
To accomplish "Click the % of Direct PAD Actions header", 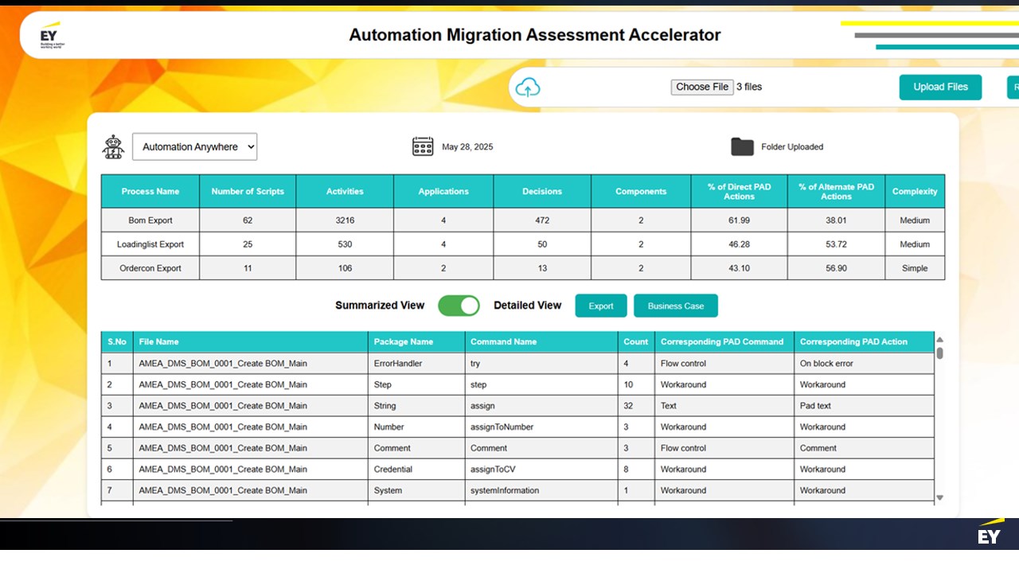I will (x=739, y=191).
